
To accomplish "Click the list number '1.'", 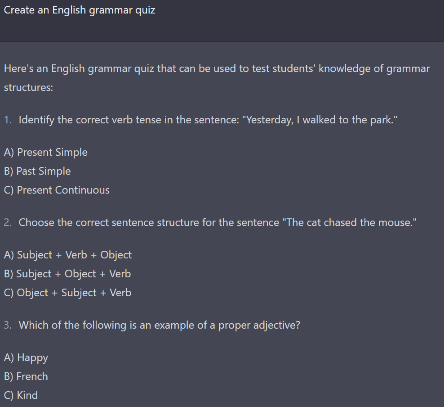I will tap(8, 120).
